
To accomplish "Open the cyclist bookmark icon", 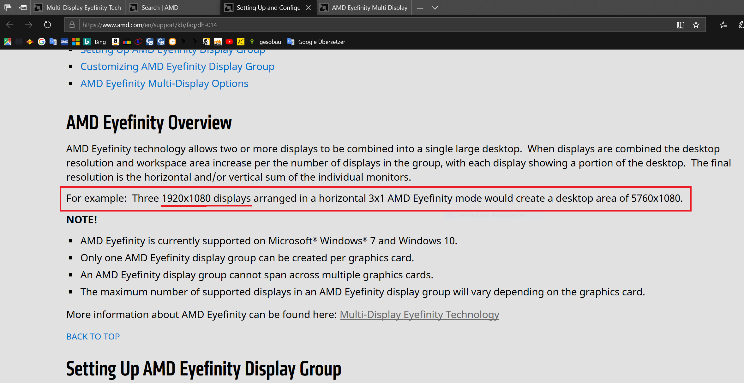I will coord(207,42).
